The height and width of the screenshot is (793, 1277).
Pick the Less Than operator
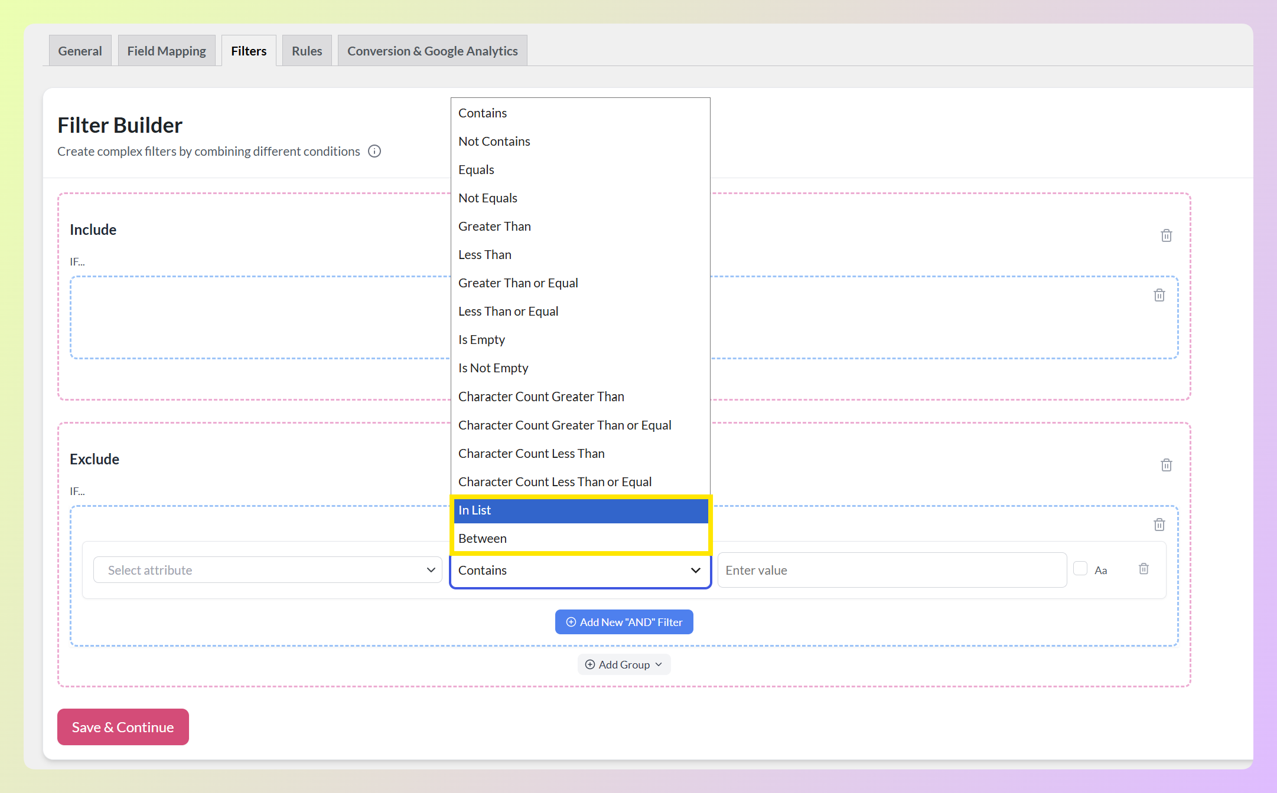pos(580,254)
